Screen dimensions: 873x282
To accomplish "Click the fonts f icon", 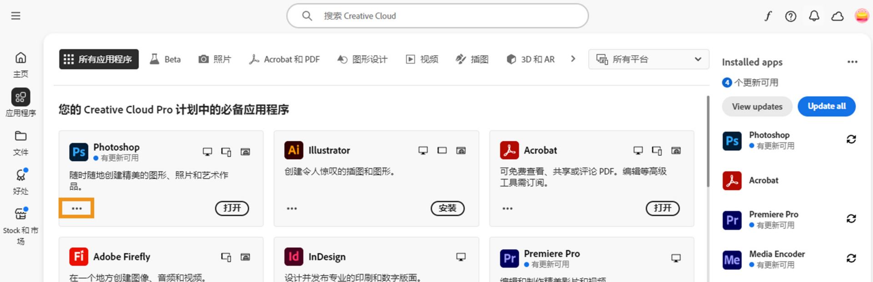I will pos(768,16).
